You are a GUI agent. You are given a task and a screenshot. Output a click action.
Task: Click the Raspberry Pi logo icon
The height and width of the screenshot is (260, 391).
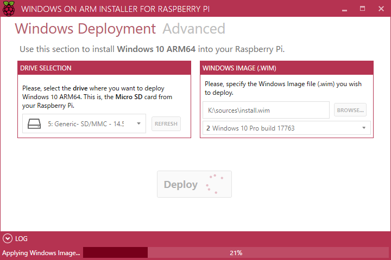[x=9, y=9]
